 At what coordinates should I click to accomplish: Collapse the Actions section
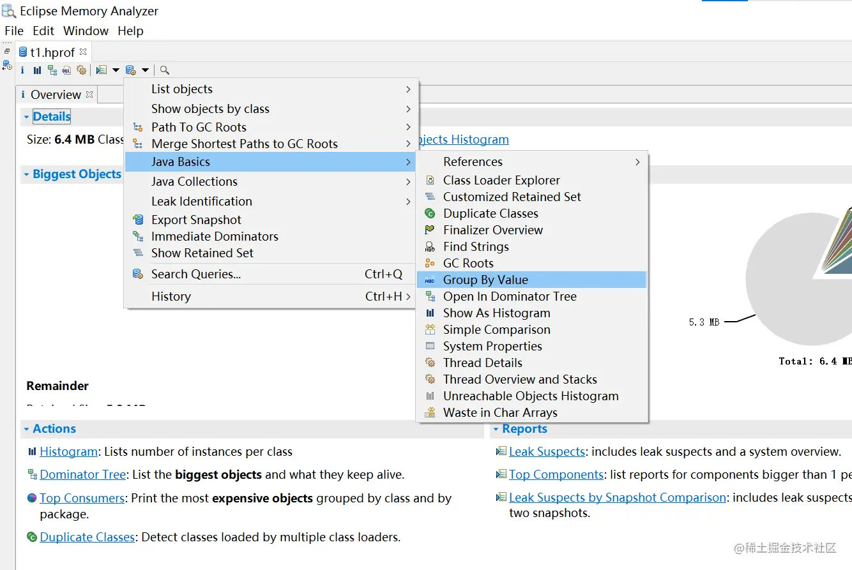point(27,429)
